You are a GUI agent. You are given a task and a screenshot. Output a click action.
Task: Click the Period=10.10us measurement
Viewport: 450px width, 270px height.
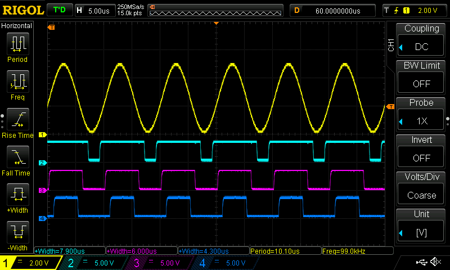[x=286, y=251]
